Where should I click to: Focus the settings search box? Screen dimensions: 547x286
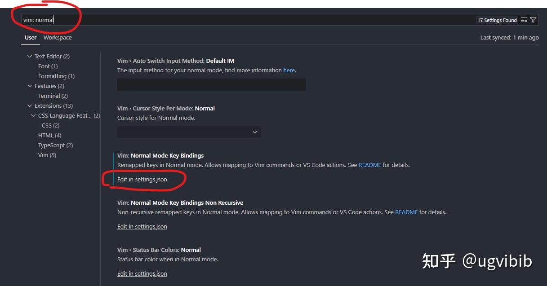pos(247,20)
